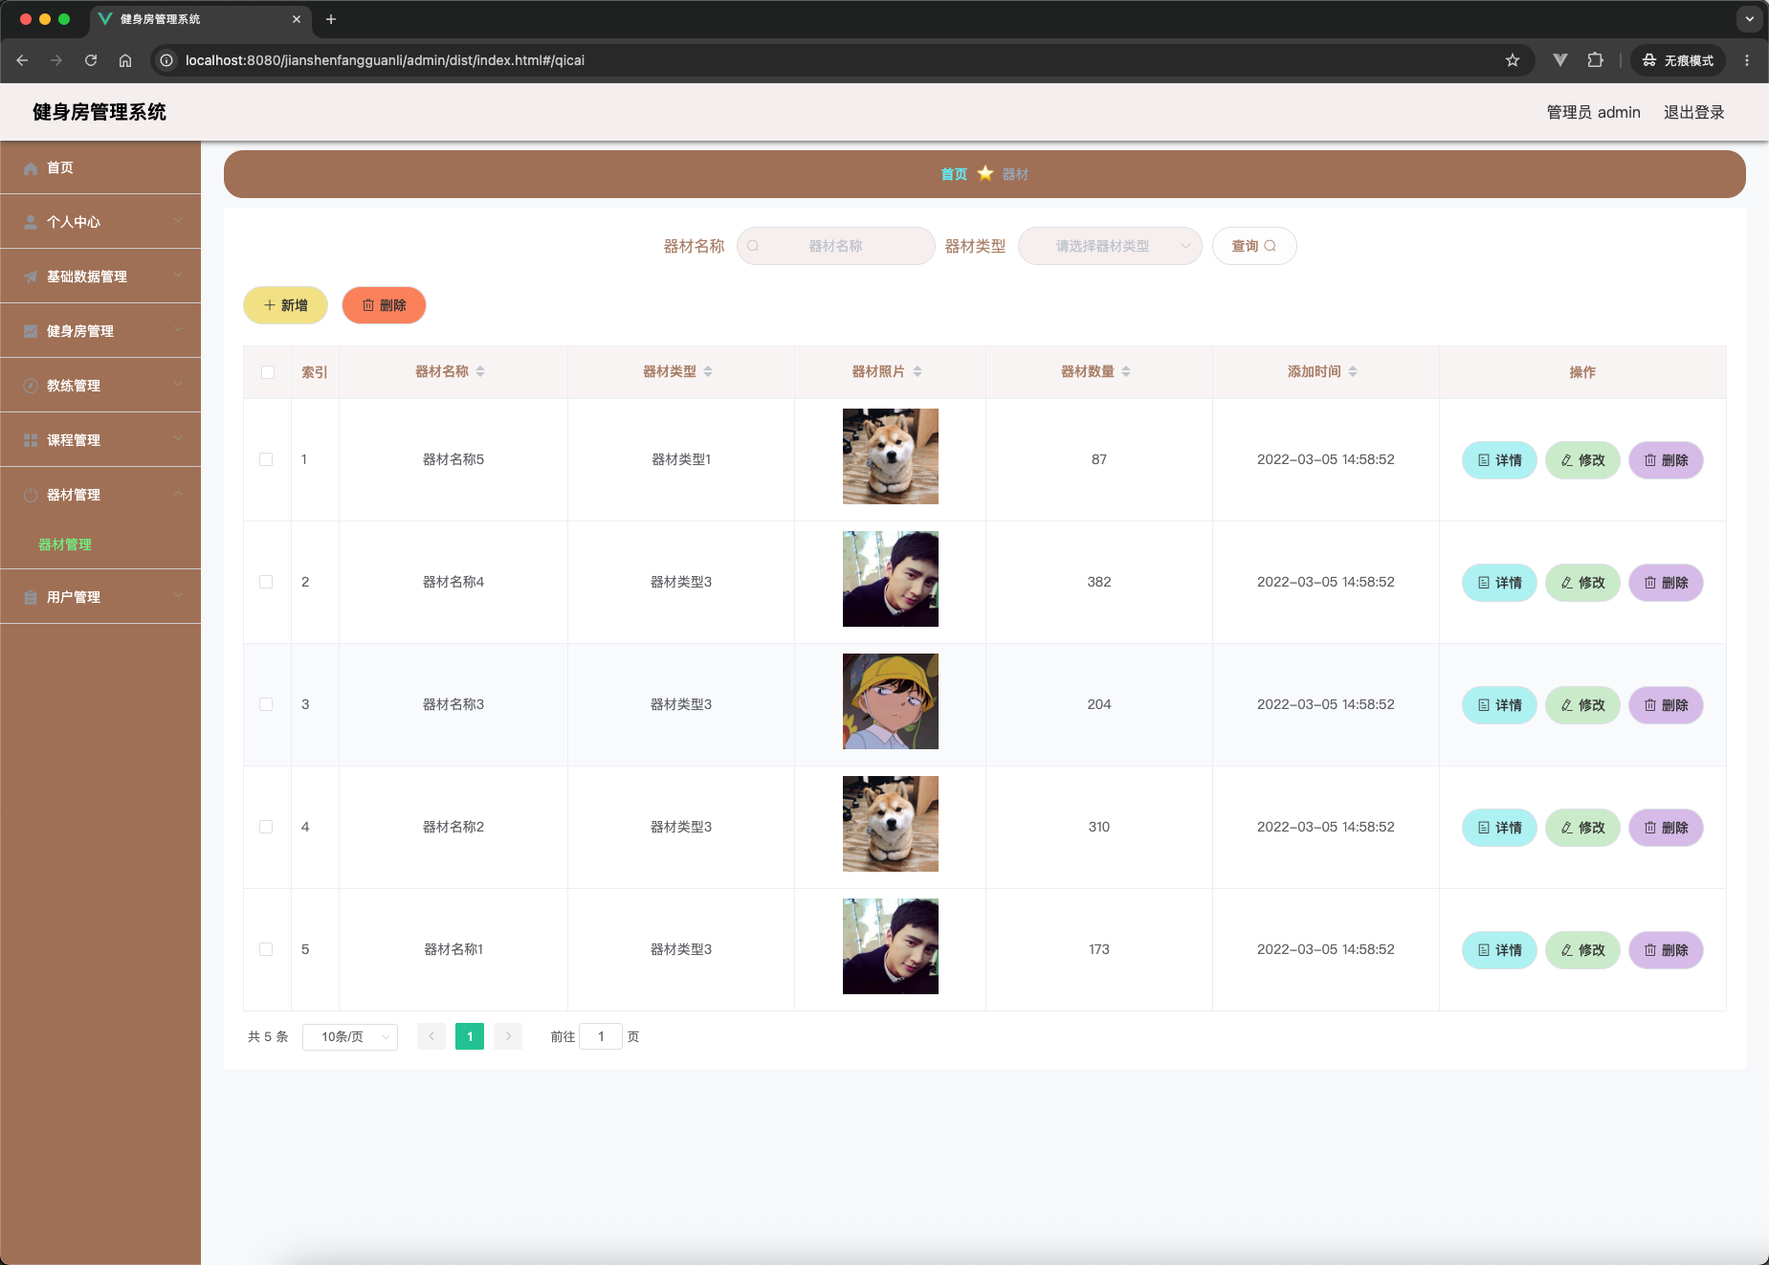Click the icon beside 健身房管理

coord(31,332)
